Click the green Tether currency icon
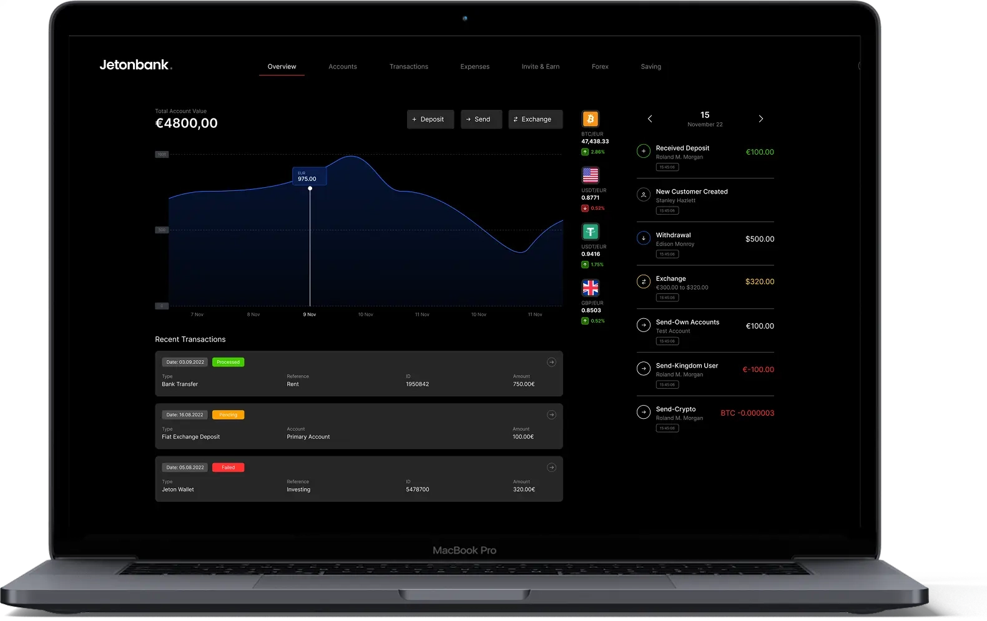Viewport: 987px width, 621px height. 590,232
